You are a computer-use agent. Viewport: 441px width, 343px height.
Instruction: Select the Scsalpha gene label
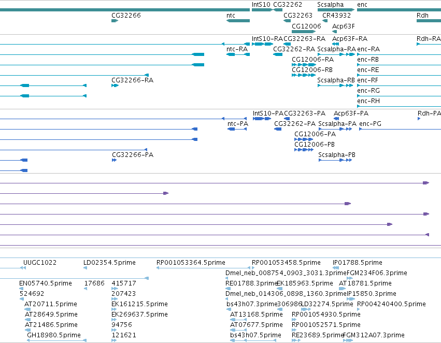pos(331,5)
